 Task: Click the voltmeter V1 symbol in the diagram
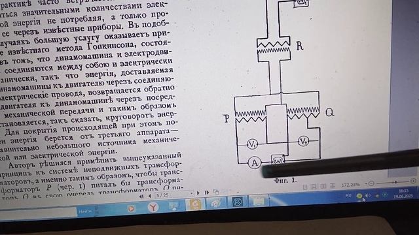point(252,144)
